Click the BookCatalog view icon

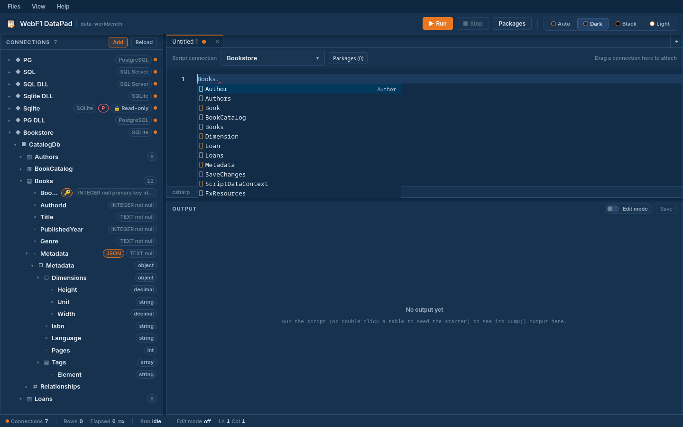point(29,169)
